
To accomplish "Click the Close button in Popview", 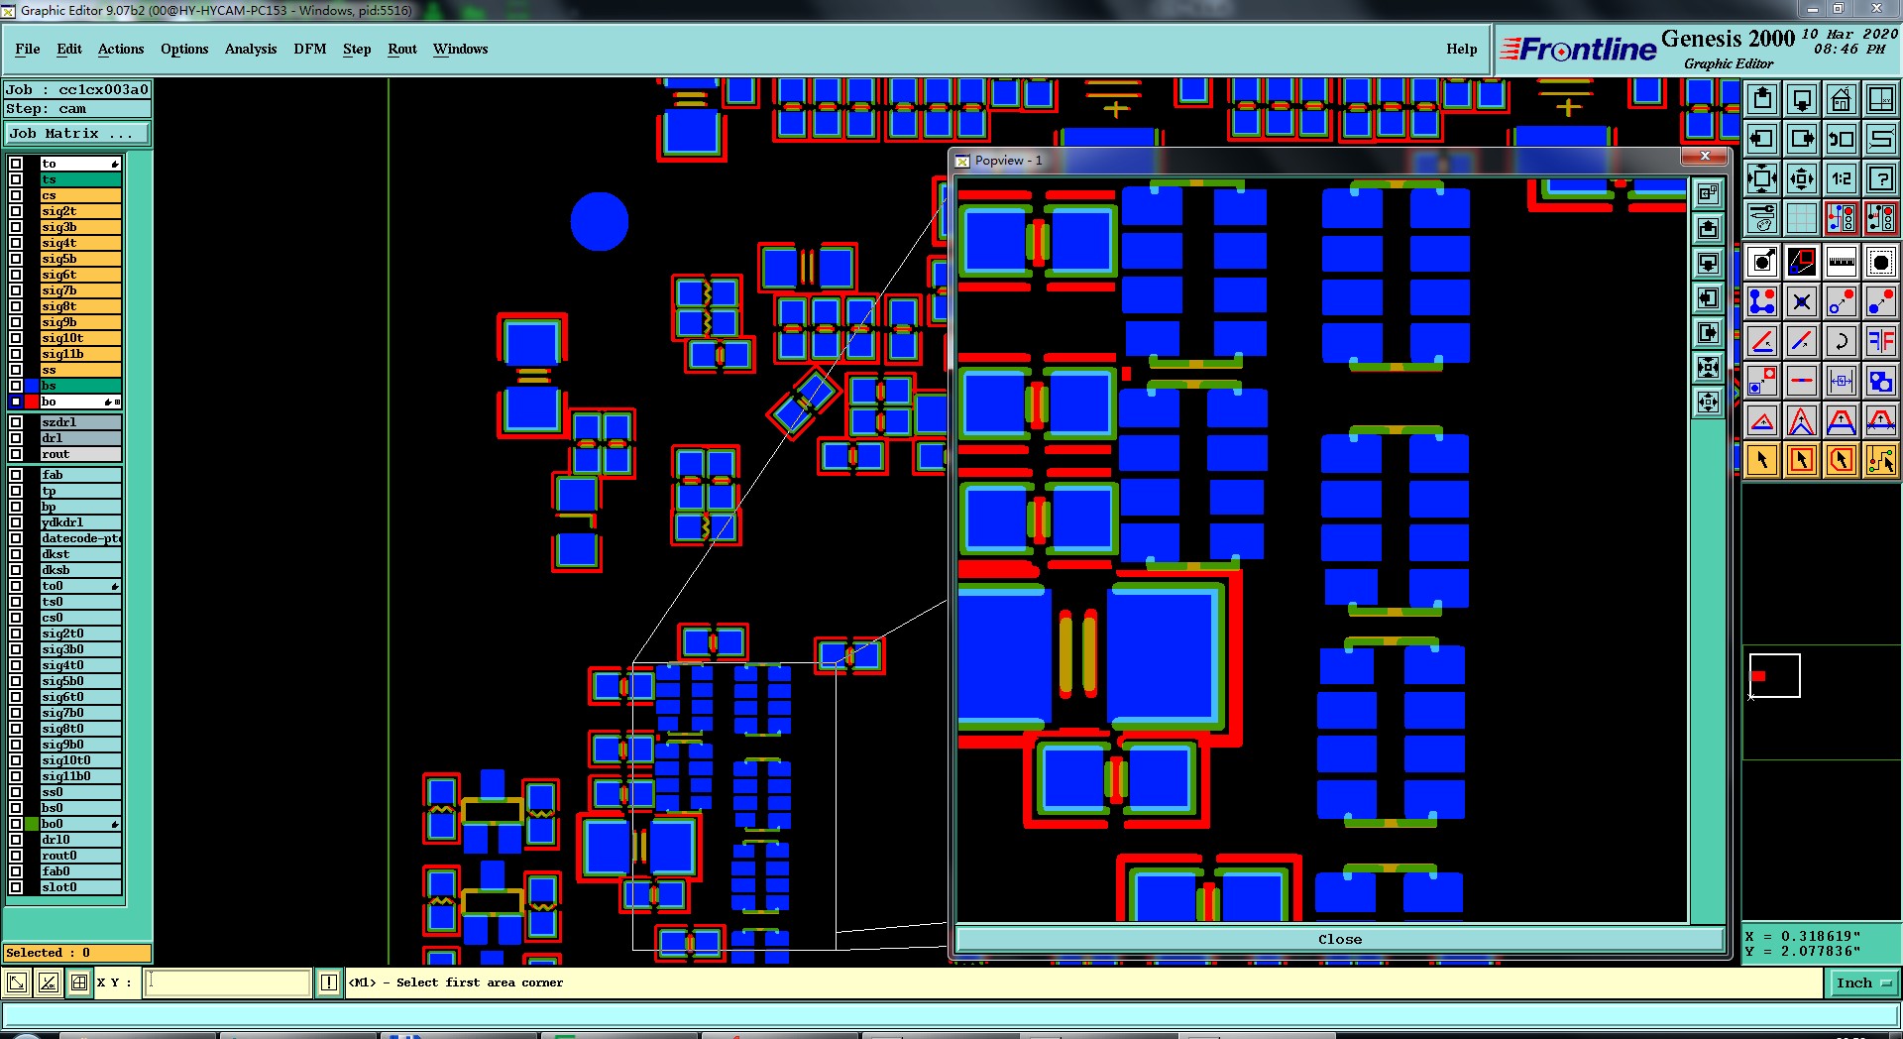I will tap(1339, 939).
